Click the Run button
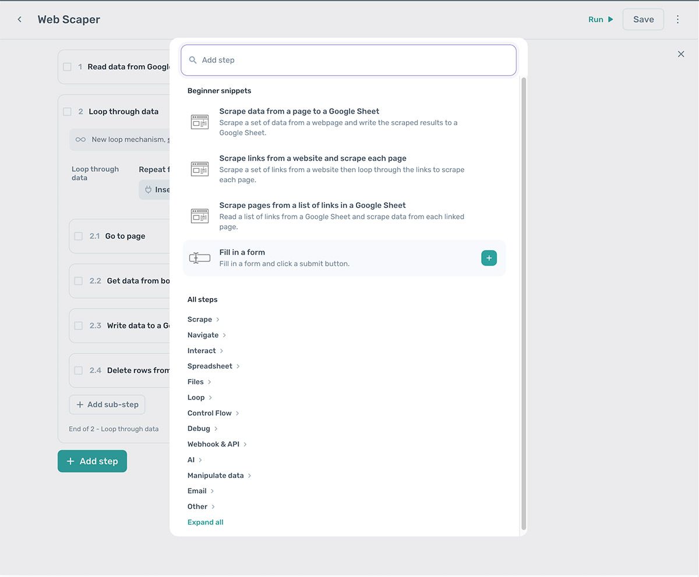The width and height of the screenshot is (699, 577). (x=601, y=19)
